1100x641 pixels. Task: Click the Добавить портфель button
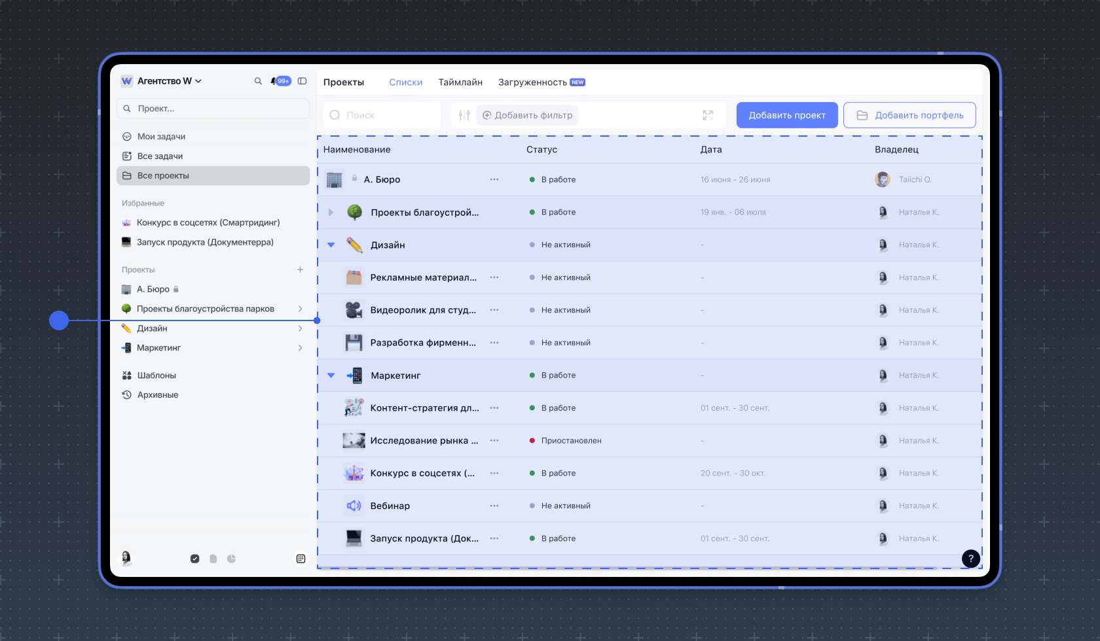tap(909, 115)
